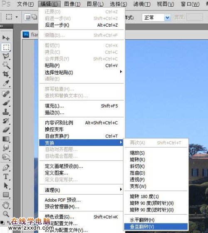Open the 选择(S) menu
208x233 pixels.
(x=118, y=4)
